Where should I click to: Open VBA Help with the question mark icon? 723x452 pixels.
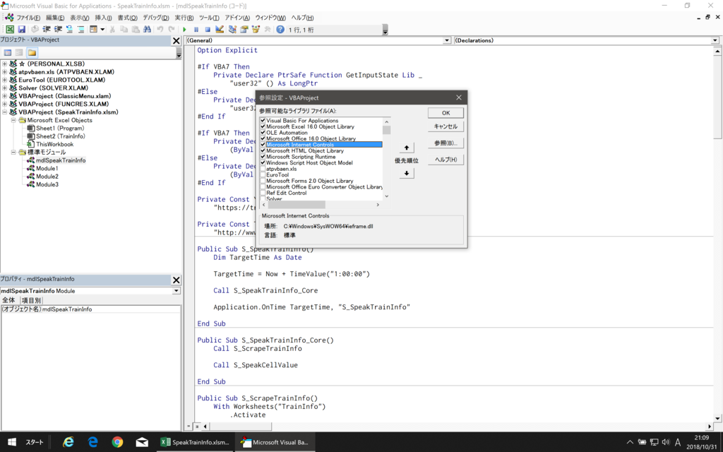280,30
